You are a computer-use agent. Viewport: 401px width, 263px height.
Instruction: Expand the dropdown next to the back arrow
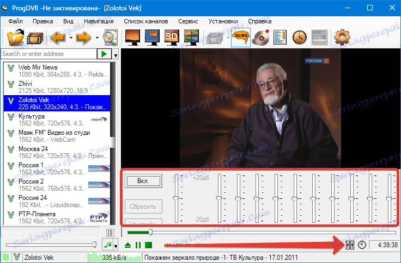click(71, 37)
